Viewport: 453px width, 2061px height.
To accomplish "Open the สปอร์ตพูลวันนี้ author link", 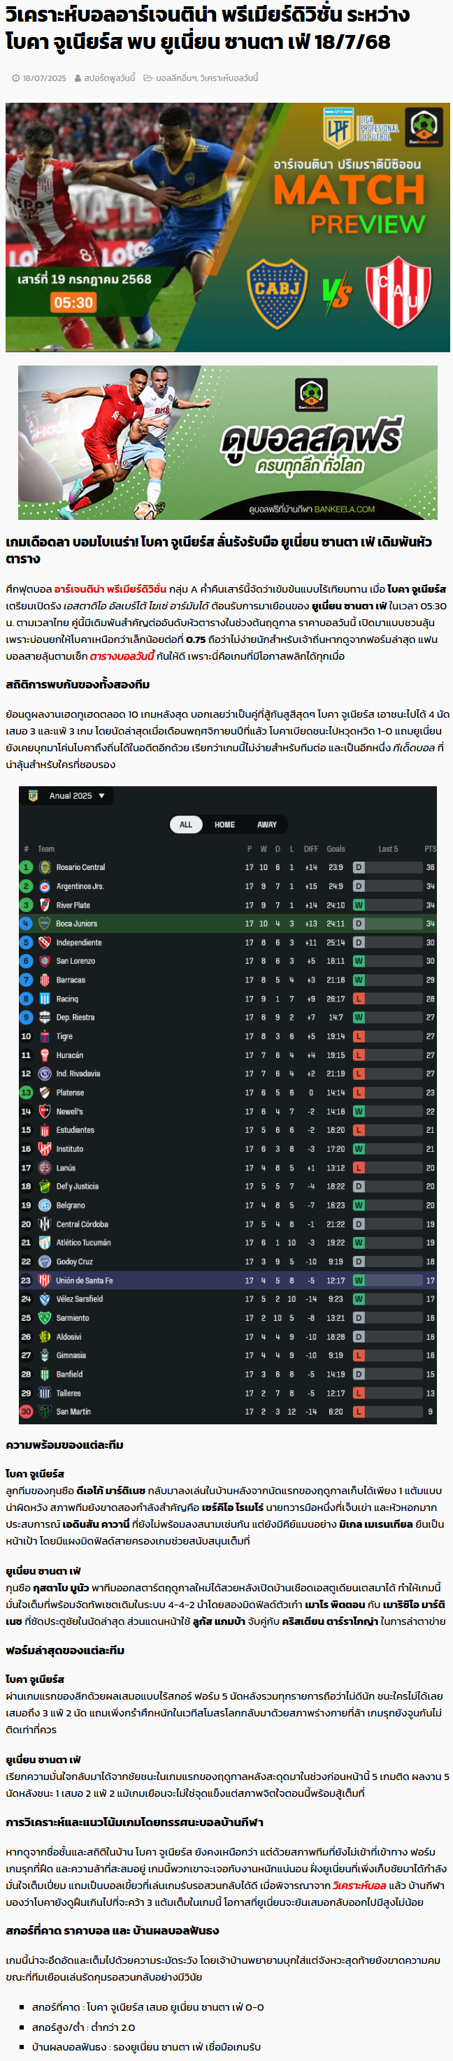I will (x=110, y=78).
